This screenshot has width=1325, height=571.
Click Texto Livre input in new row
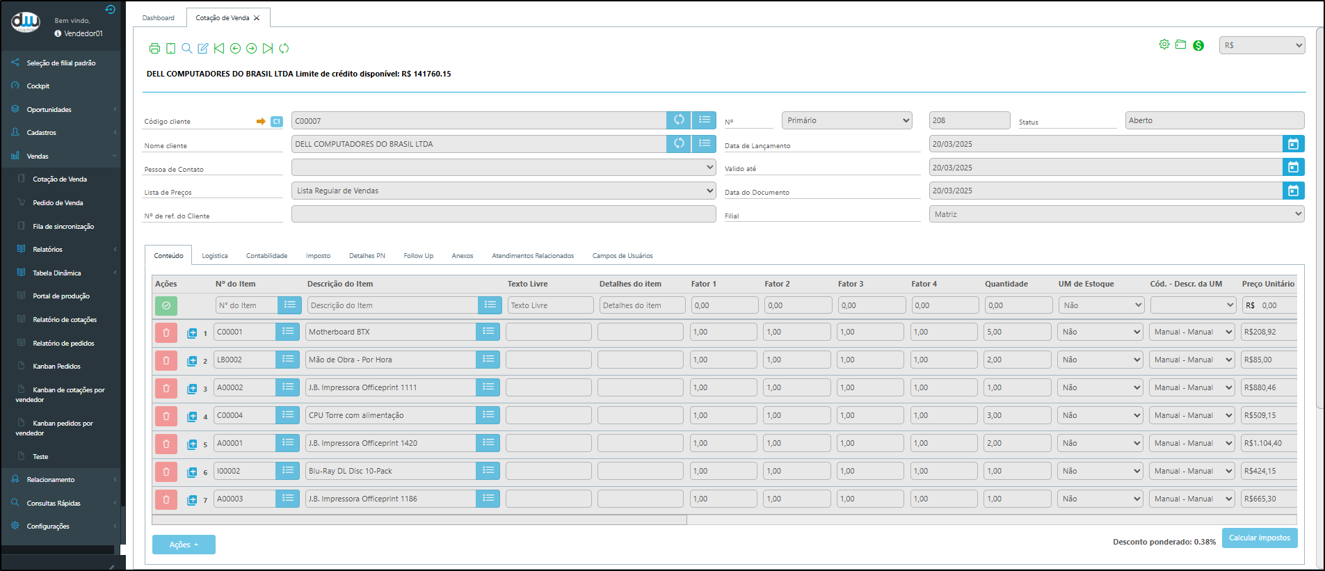[550, 305]
